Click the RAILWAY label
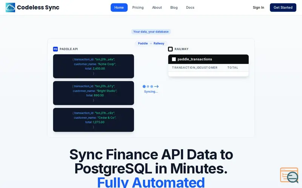 (182, 49)
